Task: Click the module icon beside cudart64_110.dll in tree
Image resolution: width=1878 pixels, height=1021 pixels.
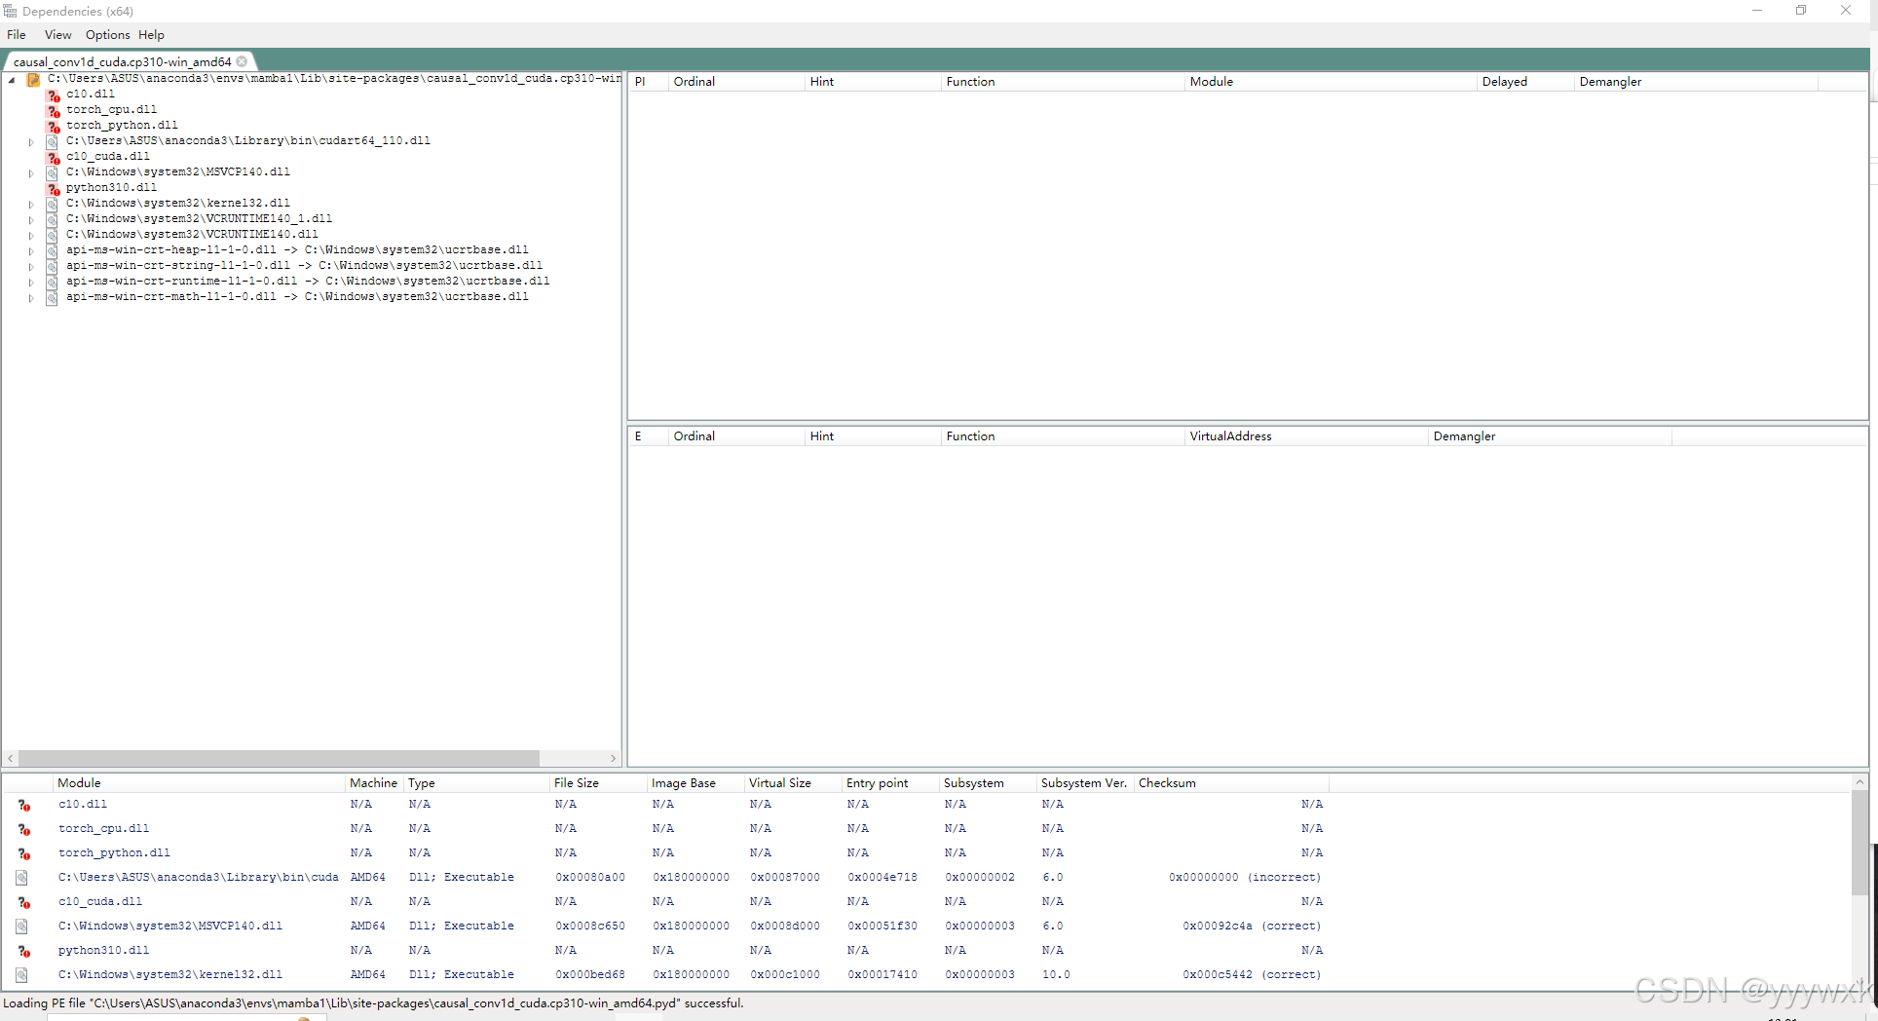Action: 53,142
